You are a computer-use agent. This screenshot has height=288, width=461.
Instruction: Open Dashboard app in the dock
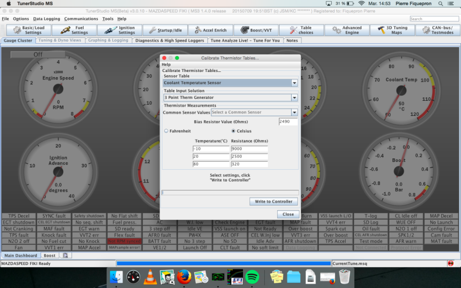click(133, 277)
